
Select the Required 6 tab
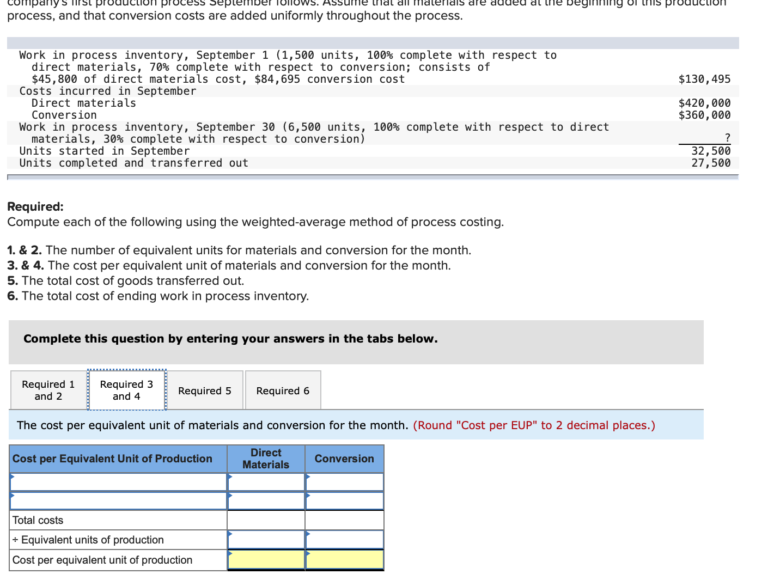click(283, 390)
